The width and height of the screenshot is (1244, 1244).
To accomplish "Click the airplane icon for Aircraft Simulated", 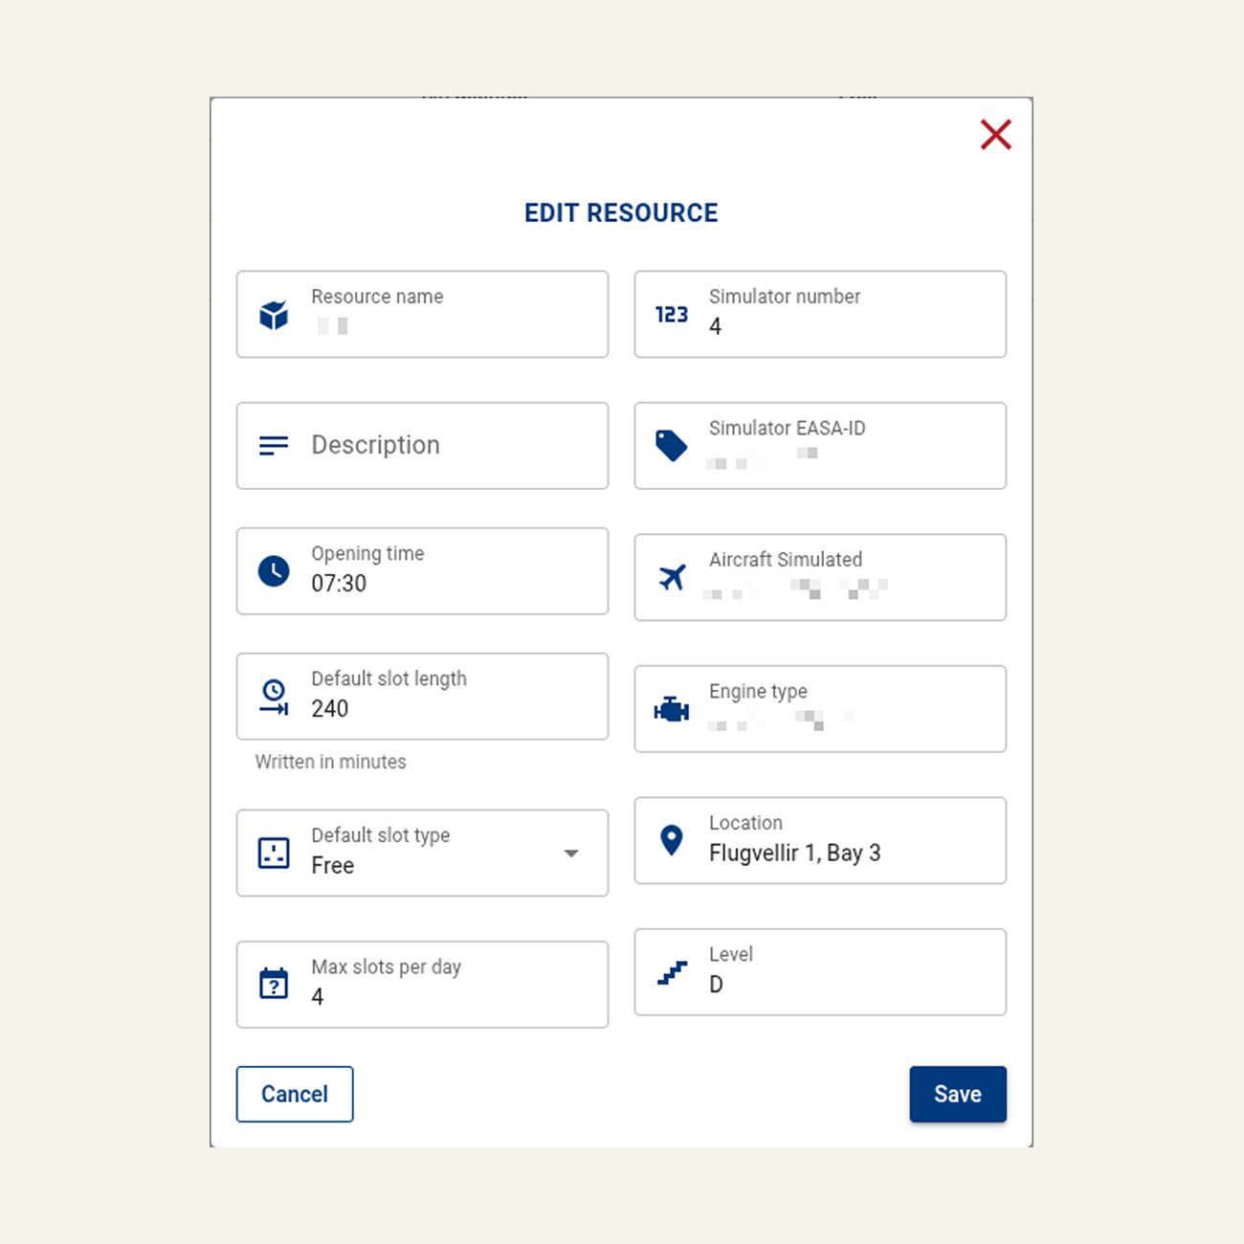I will (672, 577).
